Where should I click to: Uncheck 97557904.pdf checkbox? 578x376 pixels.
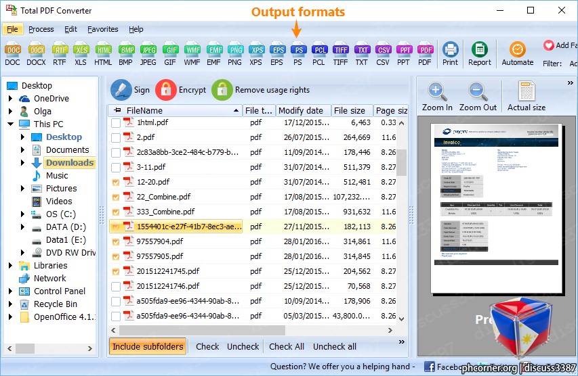coord(116,241)
